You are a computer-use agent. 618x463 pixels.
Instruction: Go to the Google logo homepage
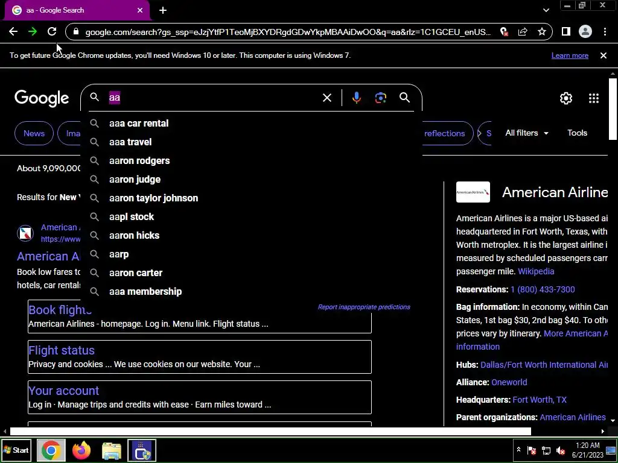[x=42, y=98]
